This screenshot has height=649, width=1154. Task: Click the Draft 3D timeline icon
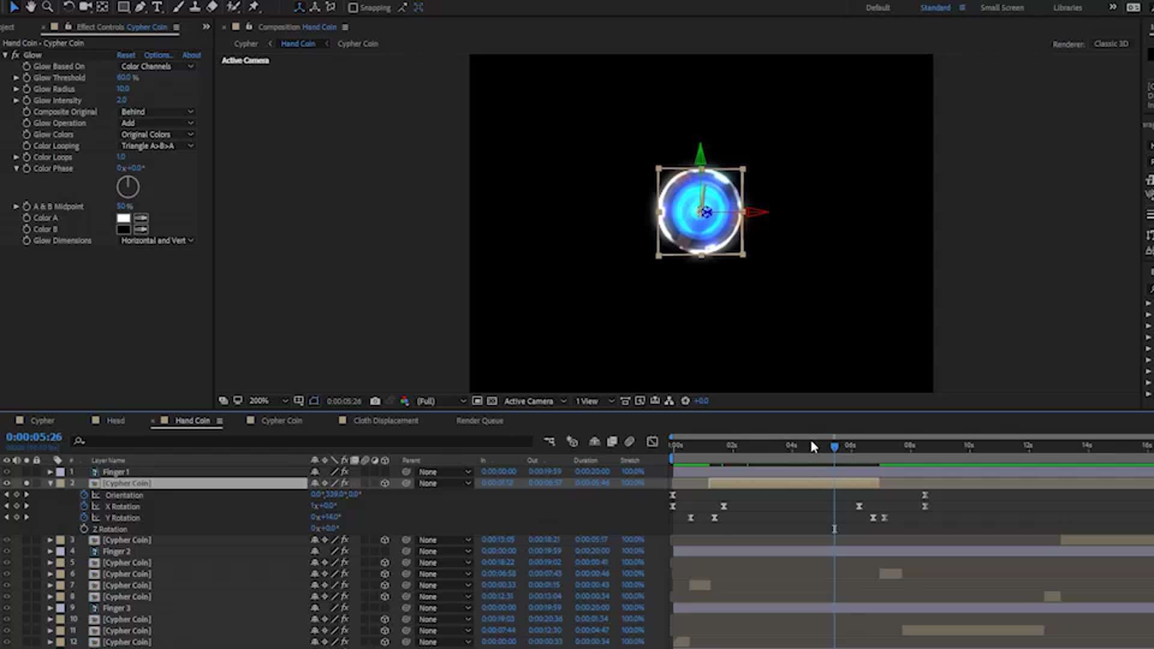[572, 442]
